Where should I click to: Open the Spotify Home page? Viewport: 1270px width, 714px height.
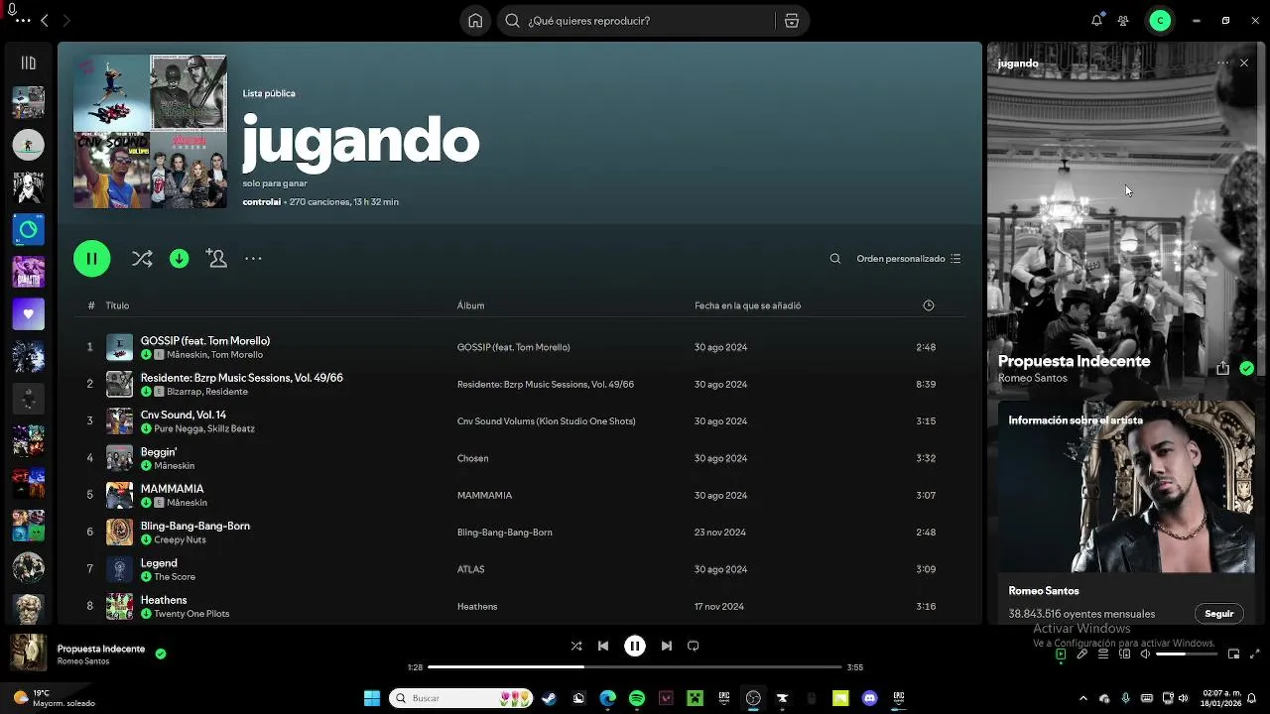pyautogui.click(x=475, y=21)
